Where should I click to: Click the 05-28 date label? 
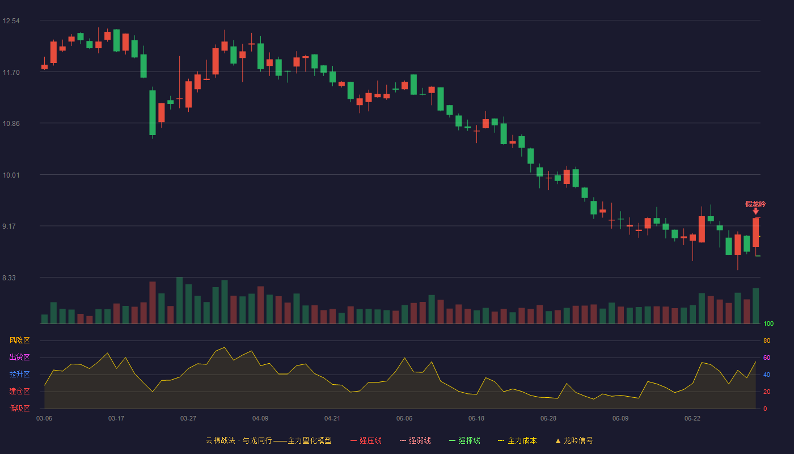coord(548,418)
